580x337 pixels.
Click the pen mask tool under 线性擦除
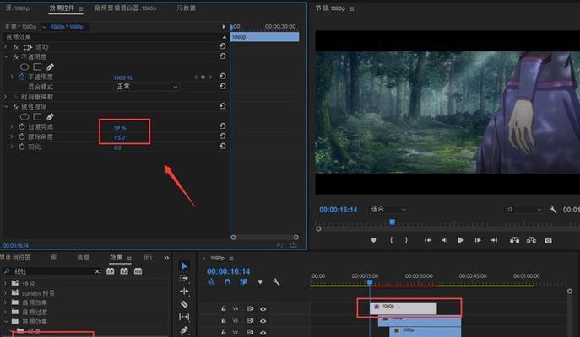coord(50,116)
